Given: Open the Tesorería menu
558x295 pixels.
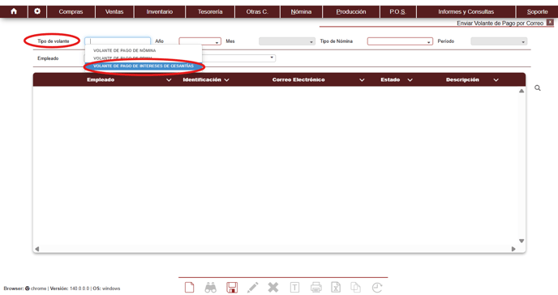Looking at the screenshot, I should 210,11.
